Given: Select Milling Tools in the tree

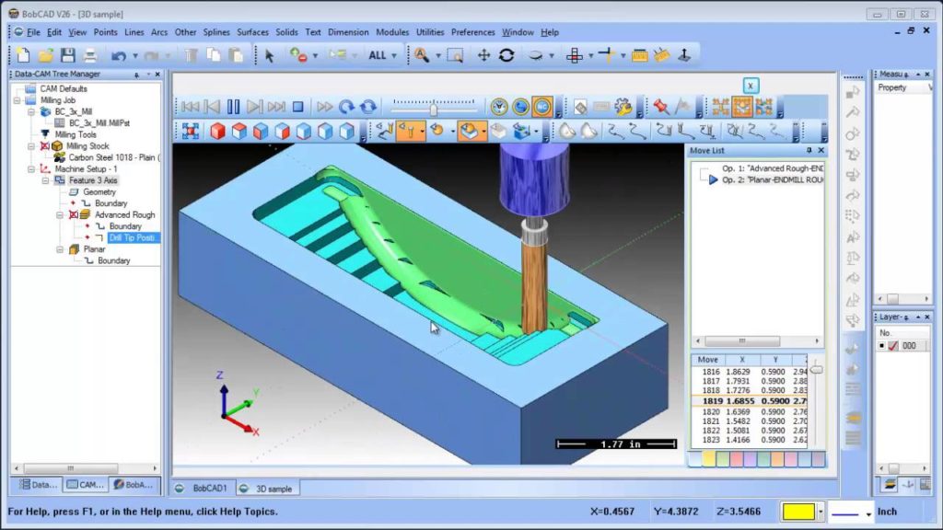Looking at the screenshot, I should (76, 134).
